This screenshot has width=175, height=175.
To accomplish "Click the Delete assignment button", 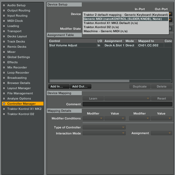I will [x=161, y=86].
